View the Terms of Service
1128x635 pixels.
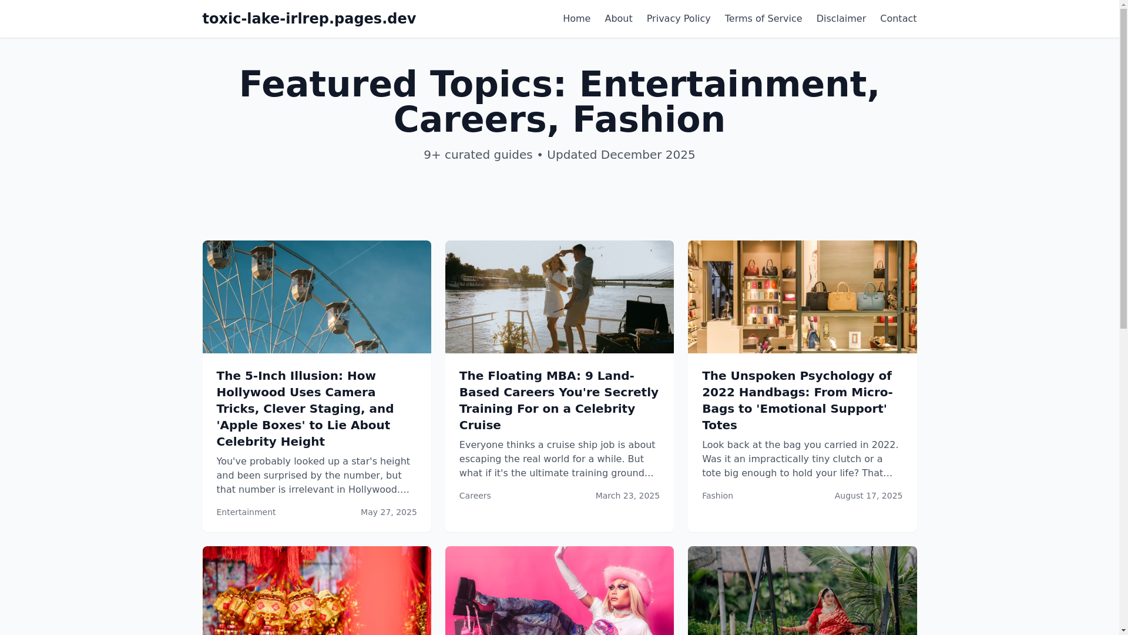coord(763,19)
